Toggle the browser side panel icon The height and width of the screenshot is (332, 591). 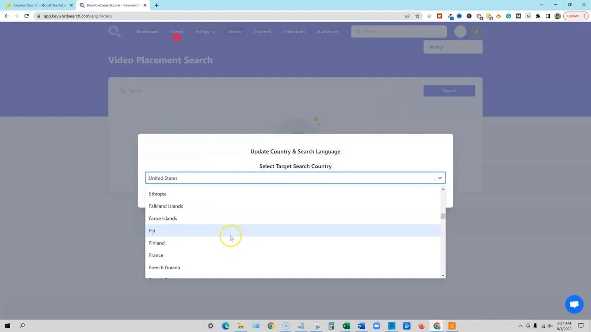point(548,16)
